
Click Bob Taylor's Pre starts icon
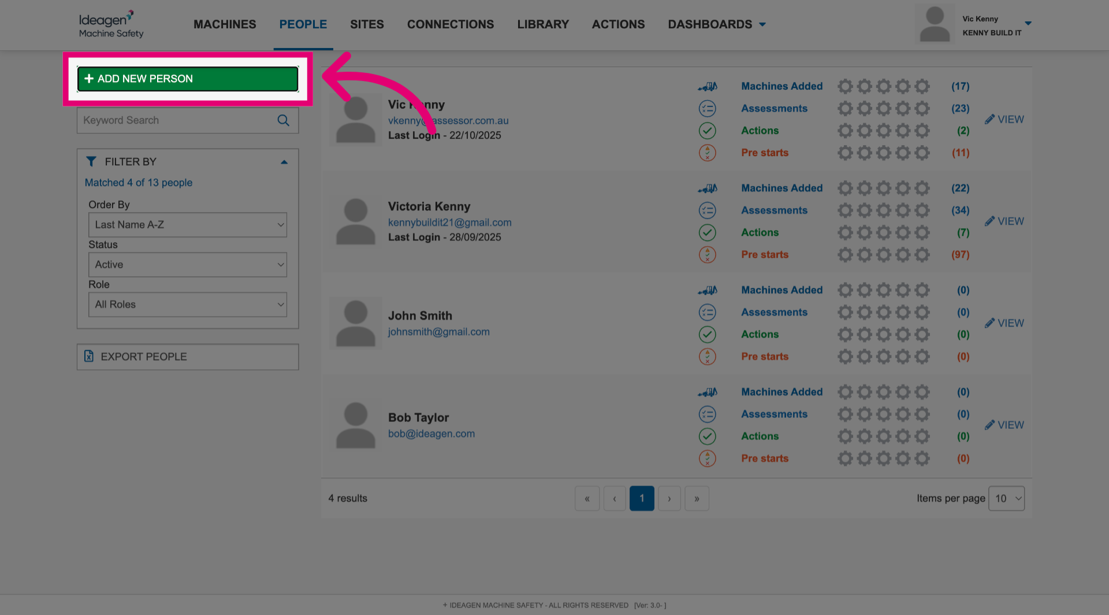pyautogui.click(x=708, y=458)
